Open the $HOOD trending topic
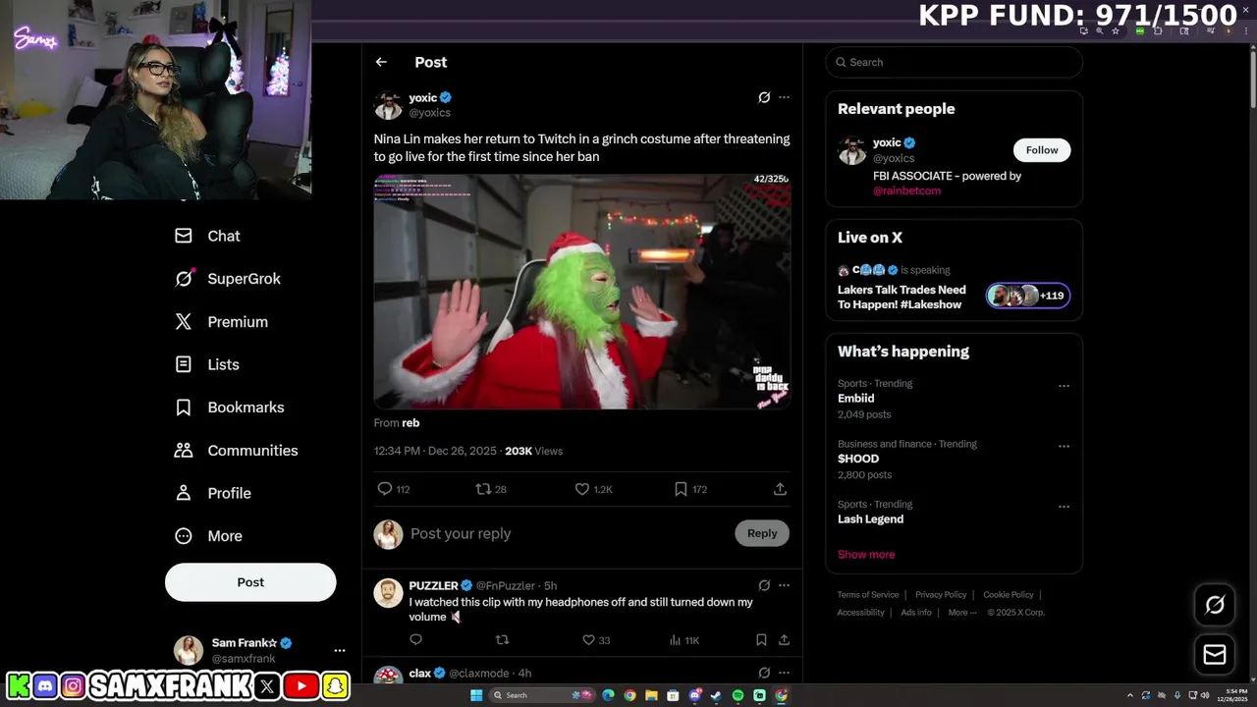 858,459
